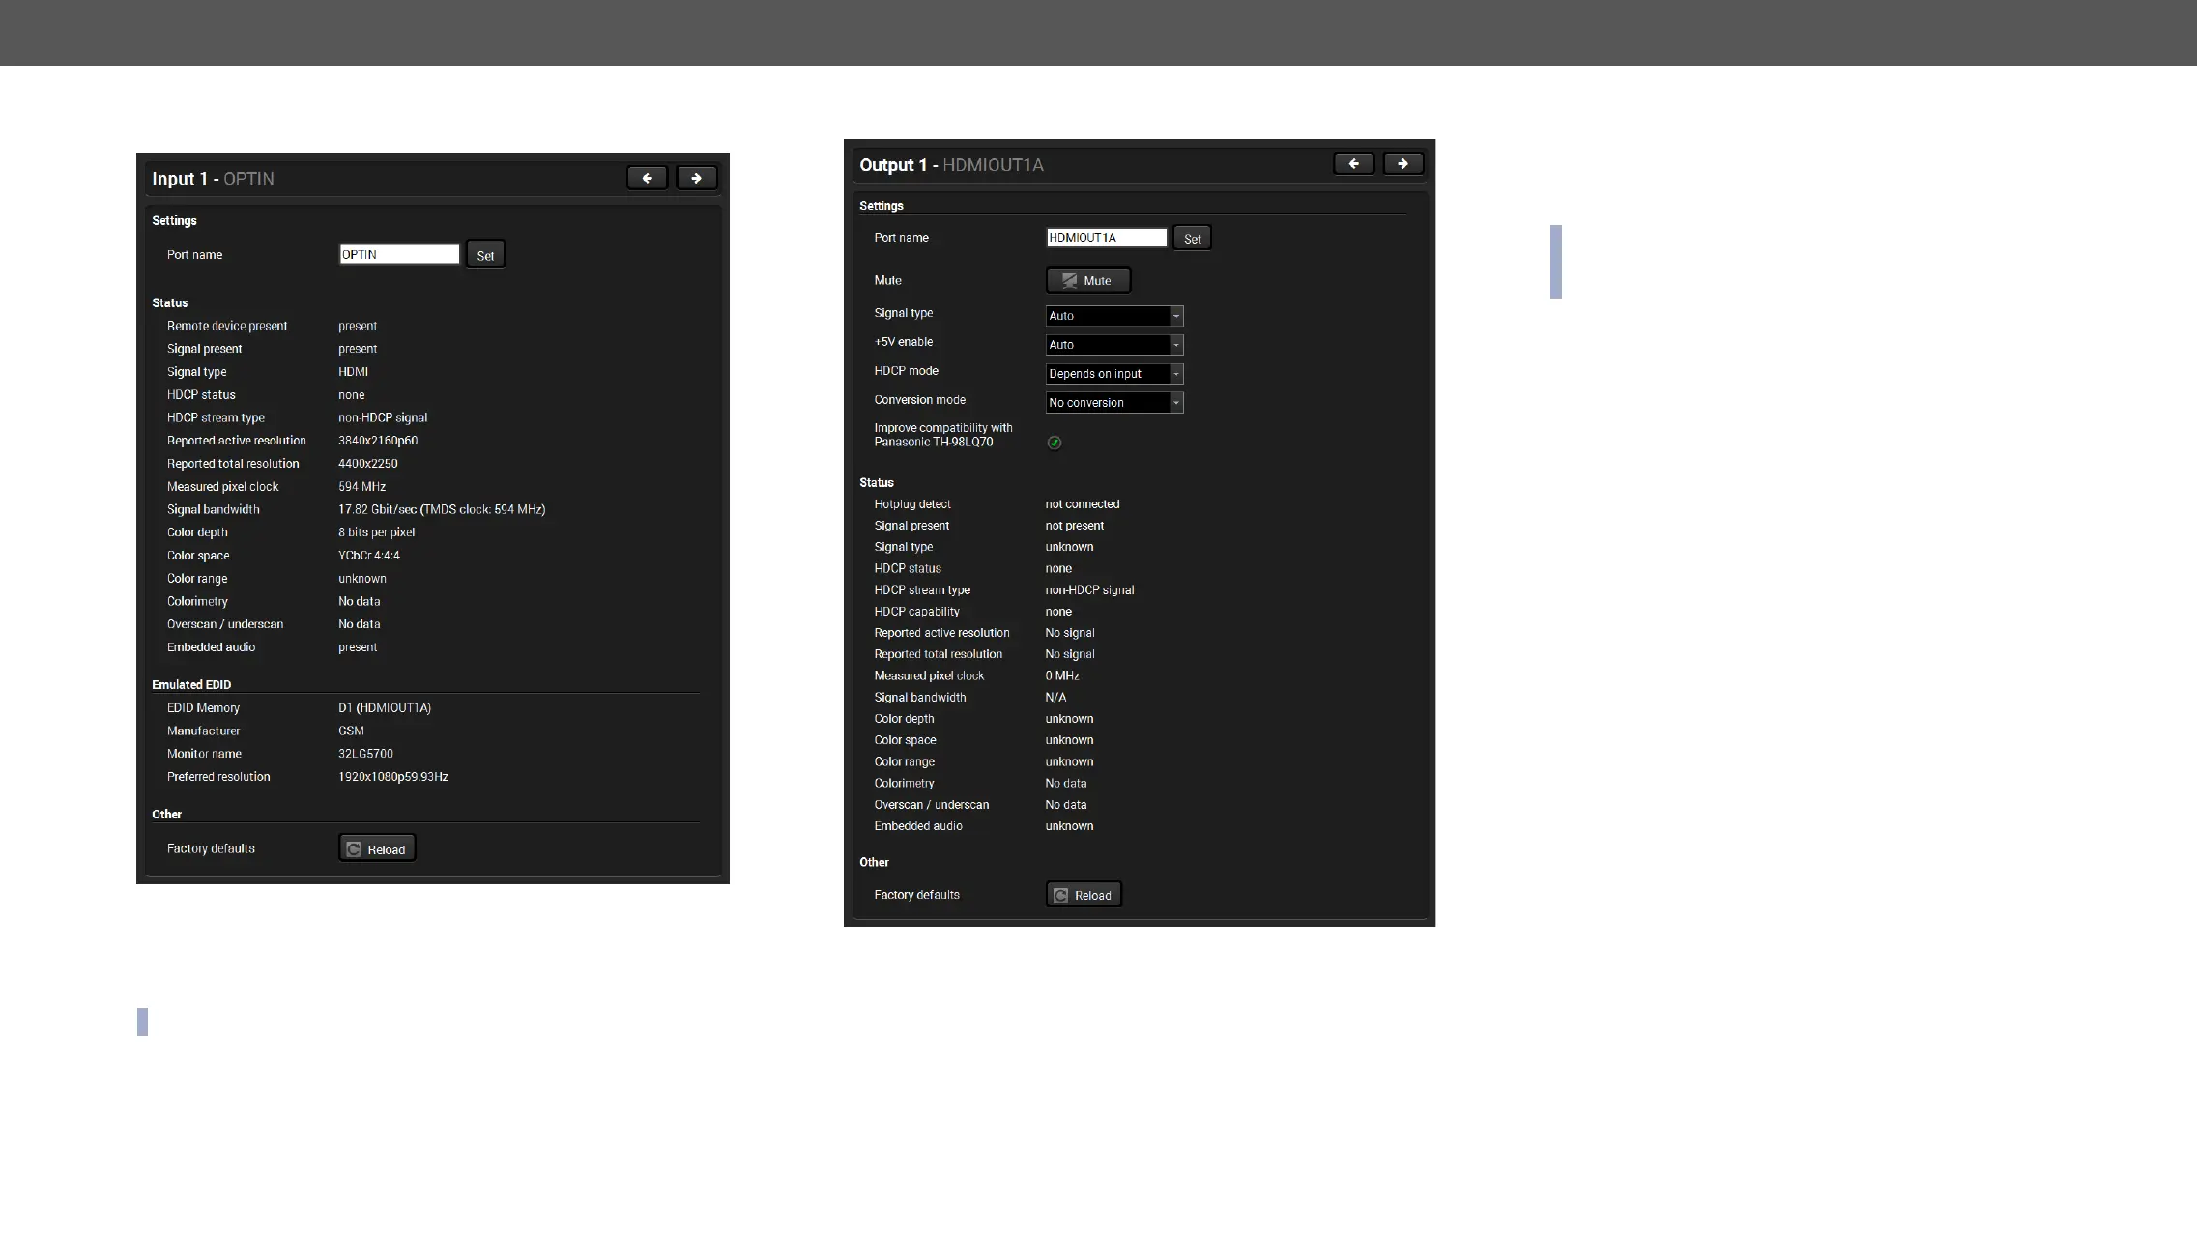
Task: Click the Input 1 - OPTIN panel title
Action: click(213, 179)
